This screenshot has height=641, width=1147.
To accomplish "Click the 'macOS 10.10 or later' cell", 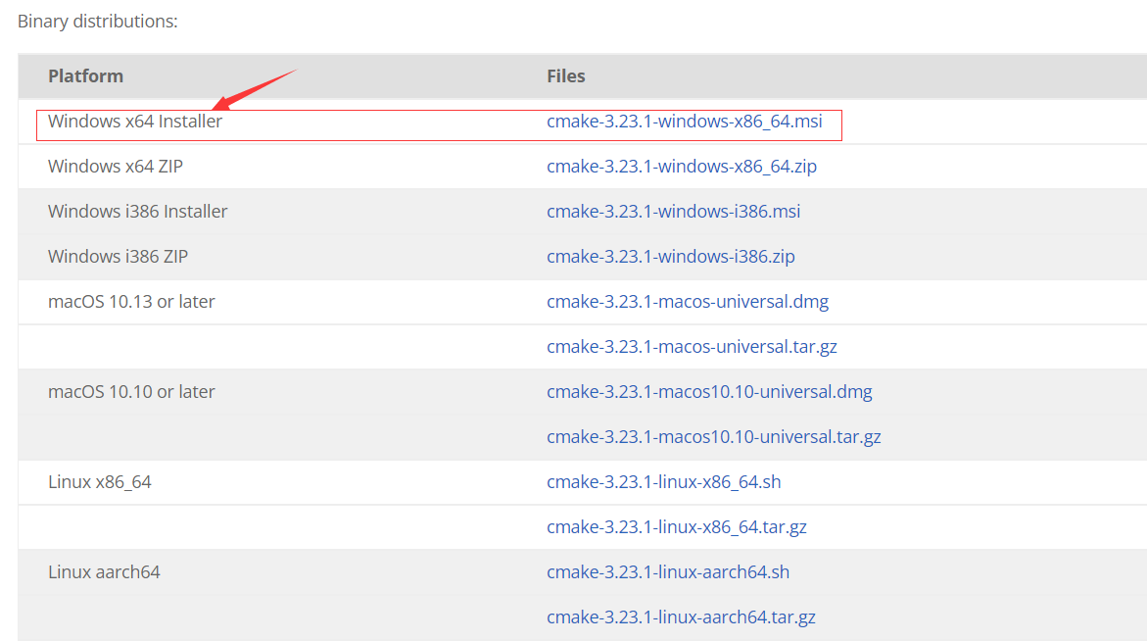I will click(x=131, y=391).
